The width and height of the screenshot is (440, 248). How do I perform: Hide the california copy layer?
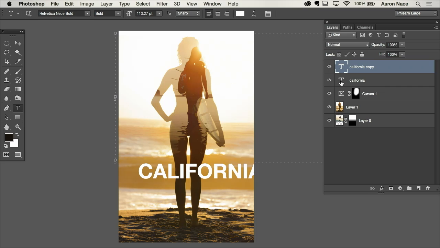(329, 67)
